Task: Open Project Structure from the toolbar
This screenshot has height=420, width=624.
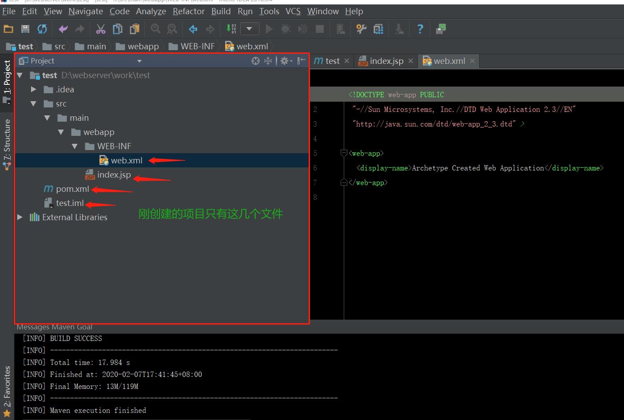Action: [378, 29]
